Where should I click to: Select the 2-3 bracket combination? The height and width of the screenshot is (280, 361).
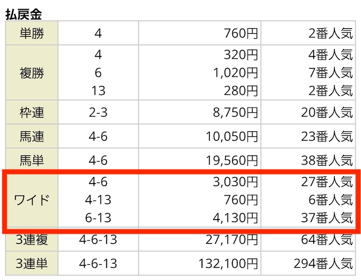click(x=98, y=113)
